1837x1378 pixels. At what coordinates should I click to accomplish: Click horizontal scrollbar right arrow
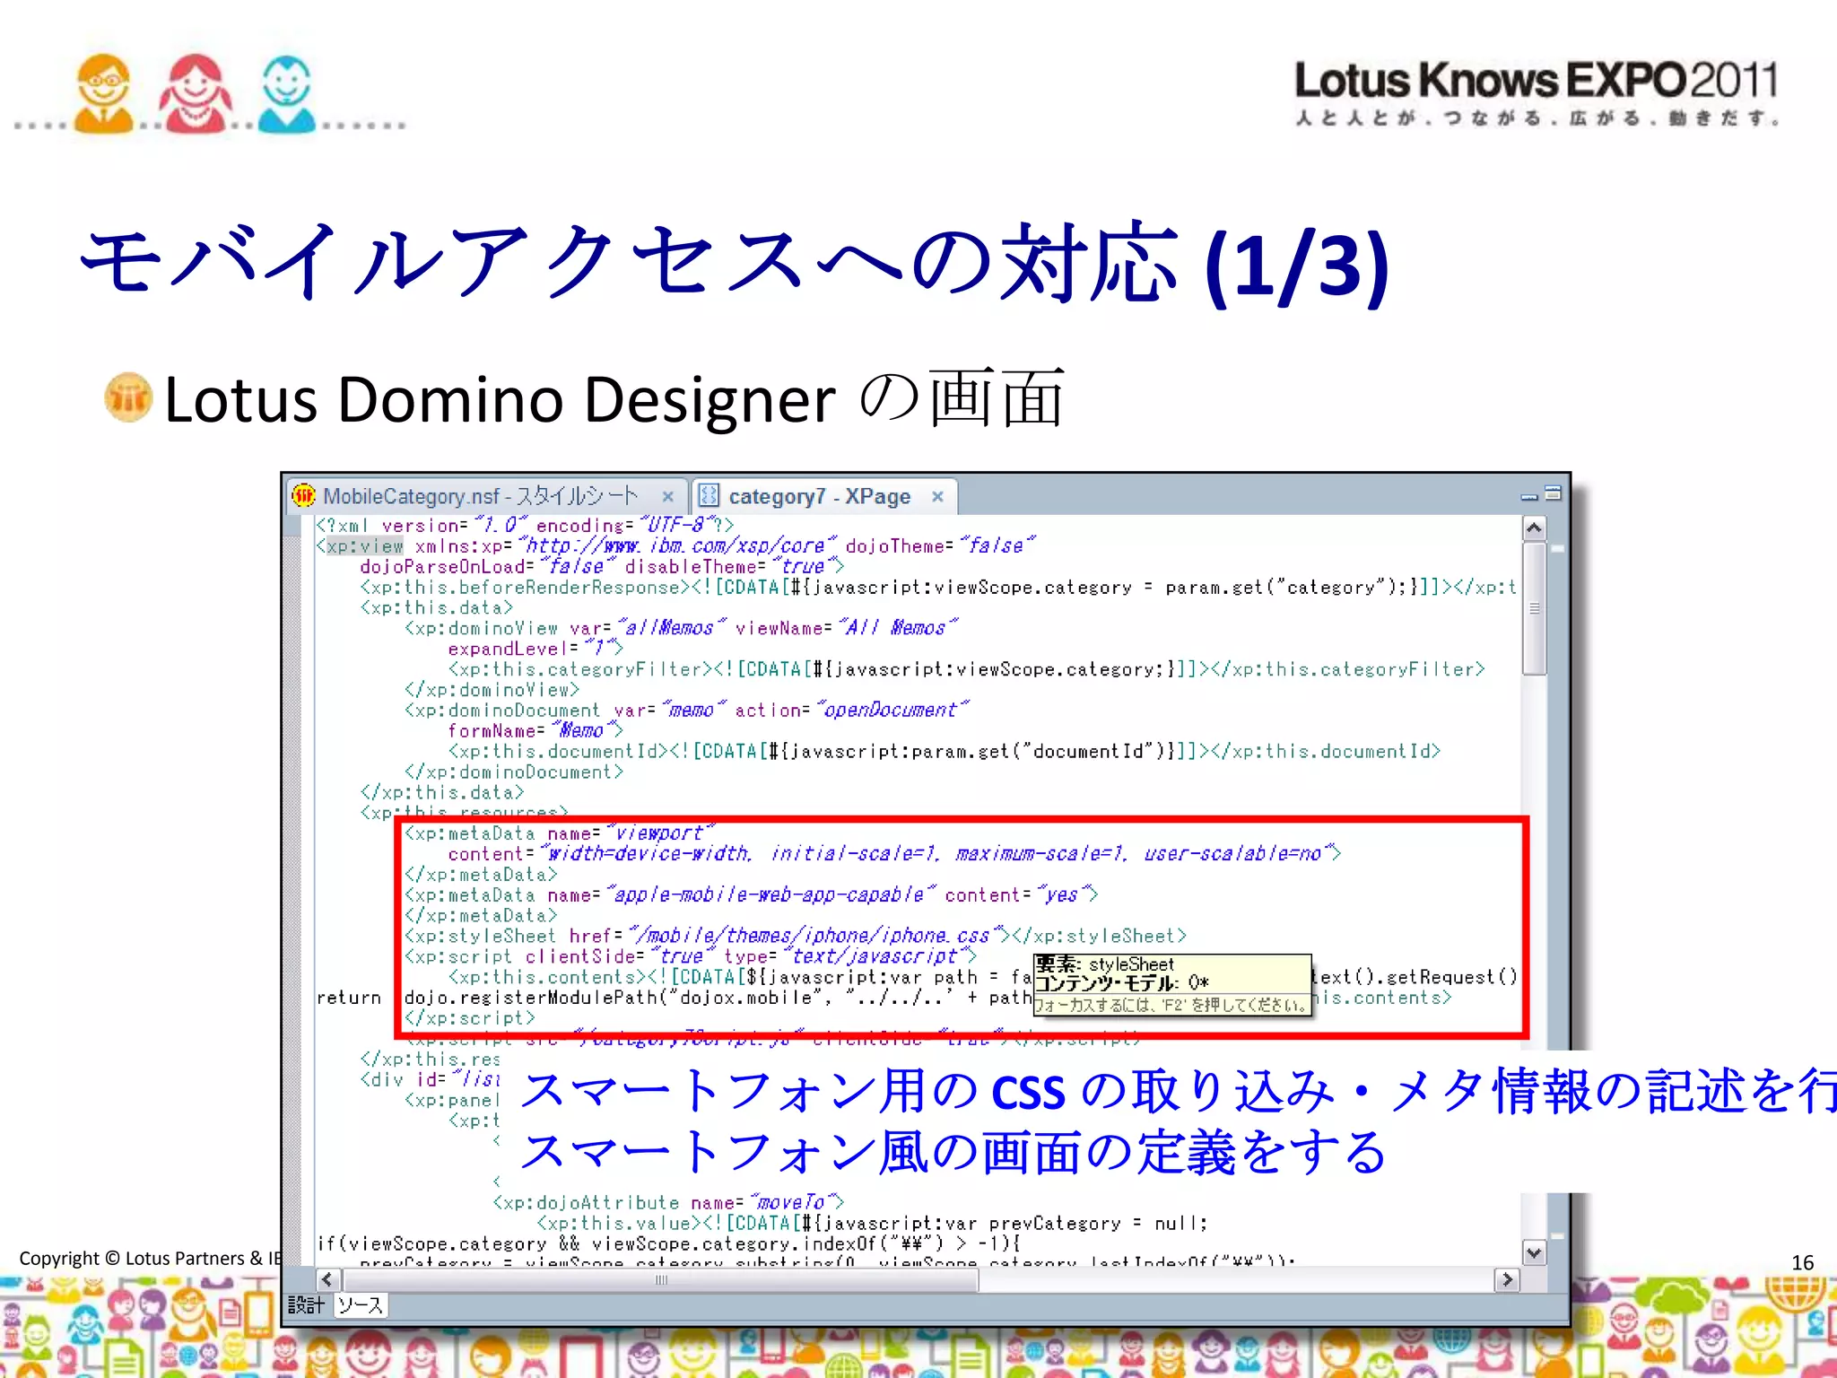pos(1506,1279)
